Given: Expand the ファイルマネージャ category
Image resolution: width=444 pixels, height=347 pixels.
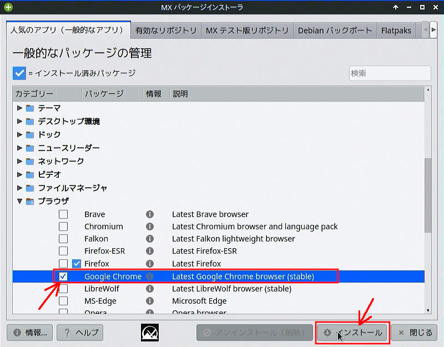Looking at the screenshot, I should [x=19, y=188].
